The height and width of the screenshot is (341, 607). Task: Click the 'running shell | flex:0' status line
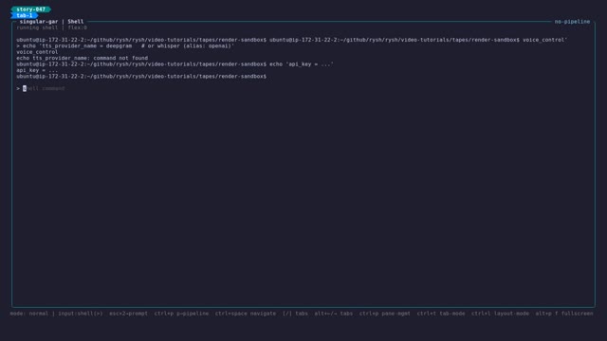[x=51, y=27]
